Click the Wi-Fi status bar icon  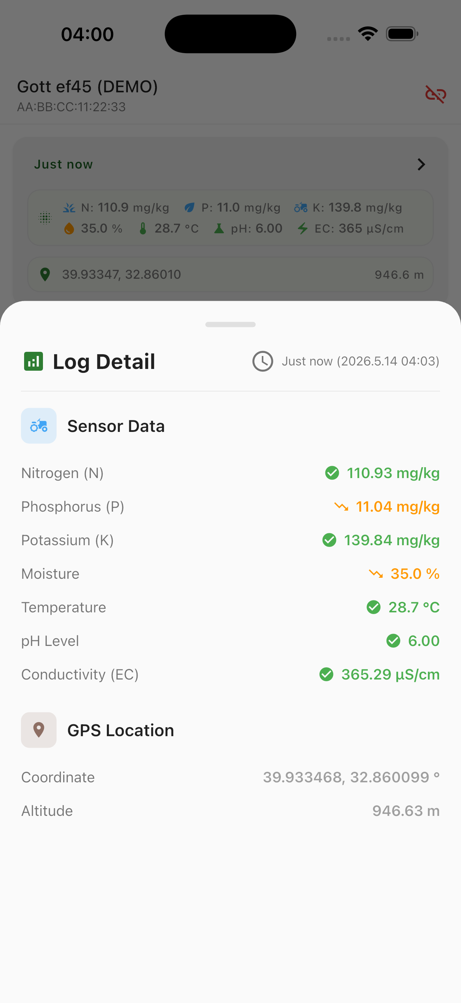coord(368,34)
